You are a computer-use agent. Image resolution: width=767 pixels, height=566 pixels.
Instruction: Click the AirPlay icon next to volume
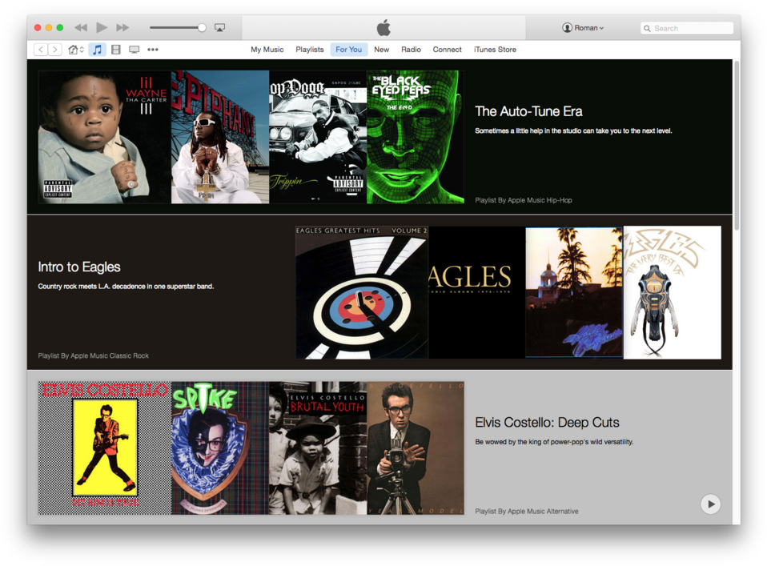(219, 27)
